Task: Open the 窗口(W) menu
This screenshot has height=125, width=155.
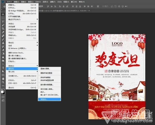Action: pyautogui.click(x=74, y=2)
